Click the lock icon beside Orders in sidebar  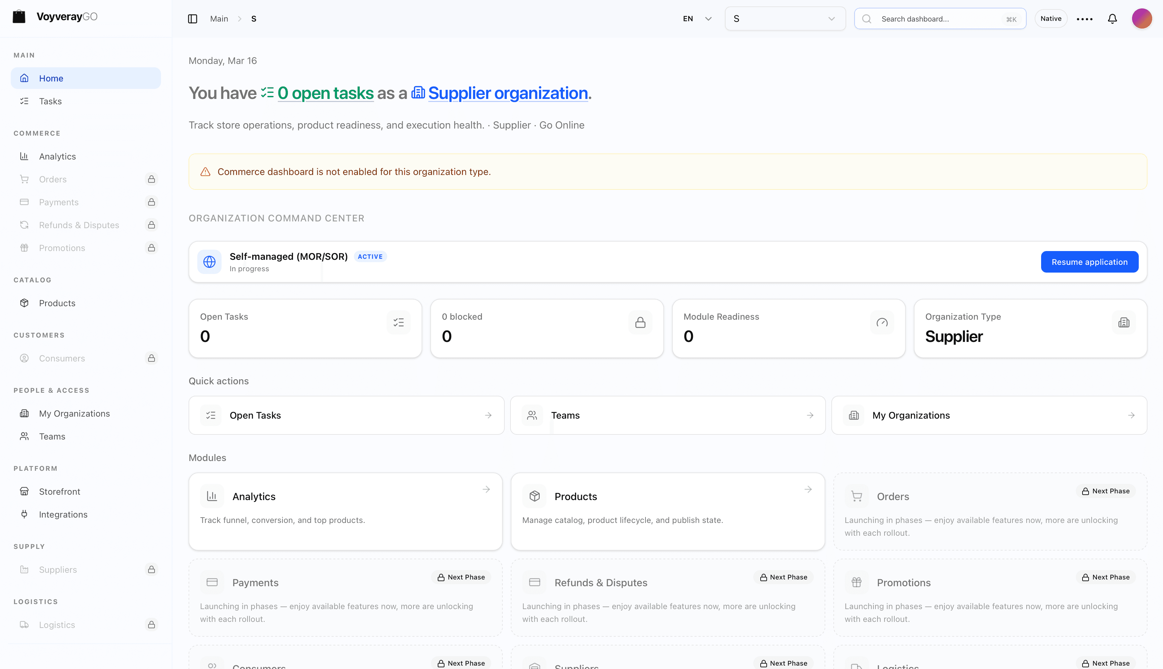tap(151, 179)
